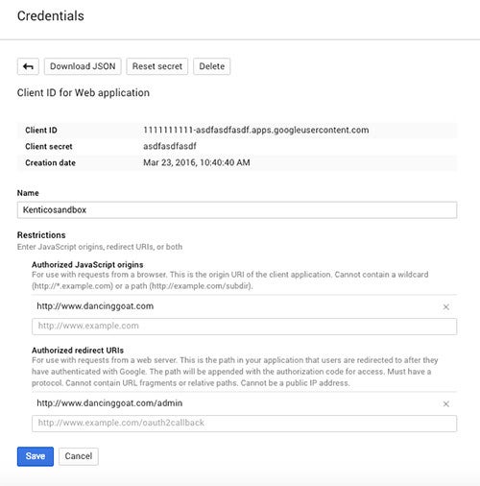This screenshot has height=486, width=480.
Task: Click the Credentials page heading
Action: point(51,16)
